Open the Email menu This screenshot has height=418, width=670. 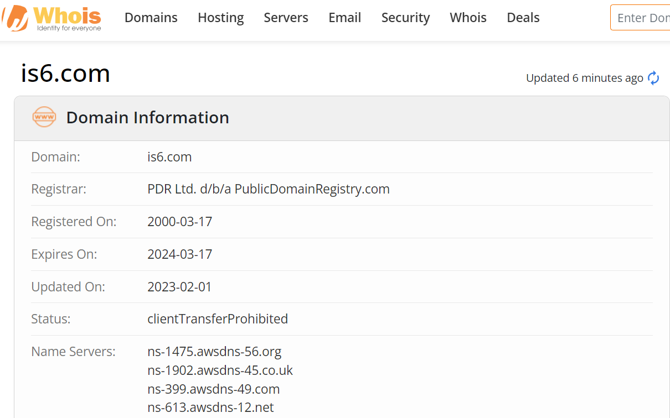[345, 18]
